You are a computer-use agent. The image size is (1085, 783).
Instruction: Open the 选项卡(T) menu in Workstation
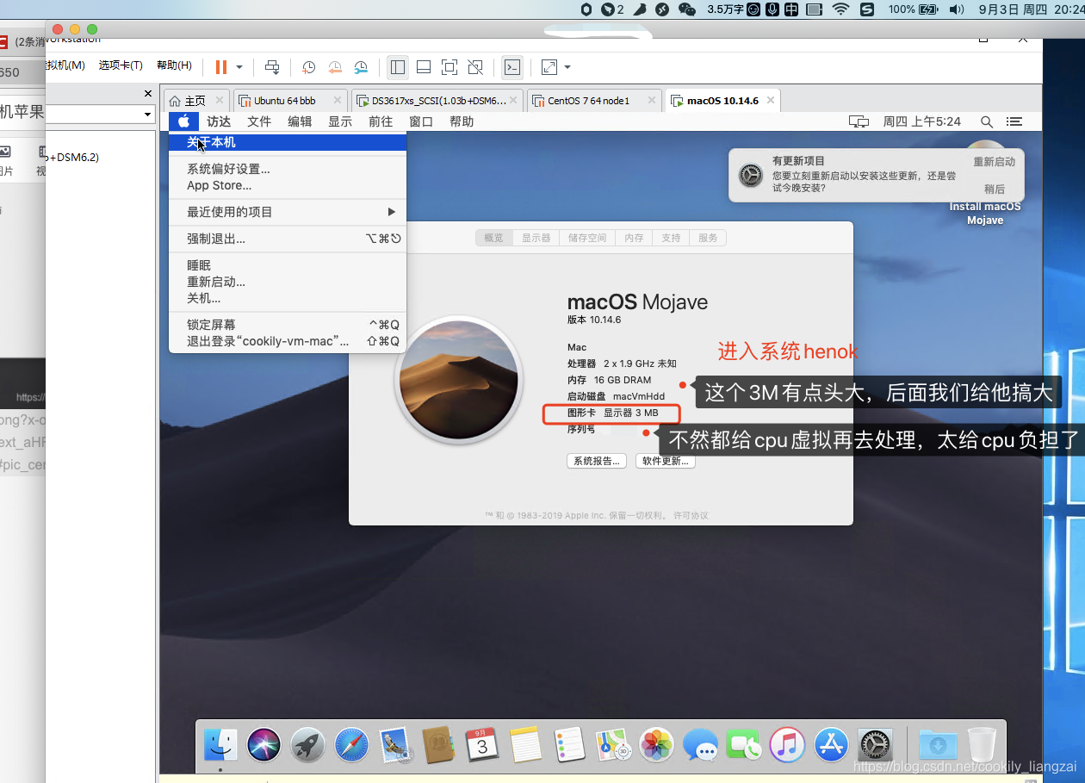[x=121, y=65]
